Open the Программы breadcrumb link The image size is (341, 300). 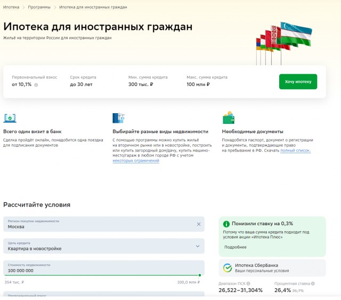point(39,7)
